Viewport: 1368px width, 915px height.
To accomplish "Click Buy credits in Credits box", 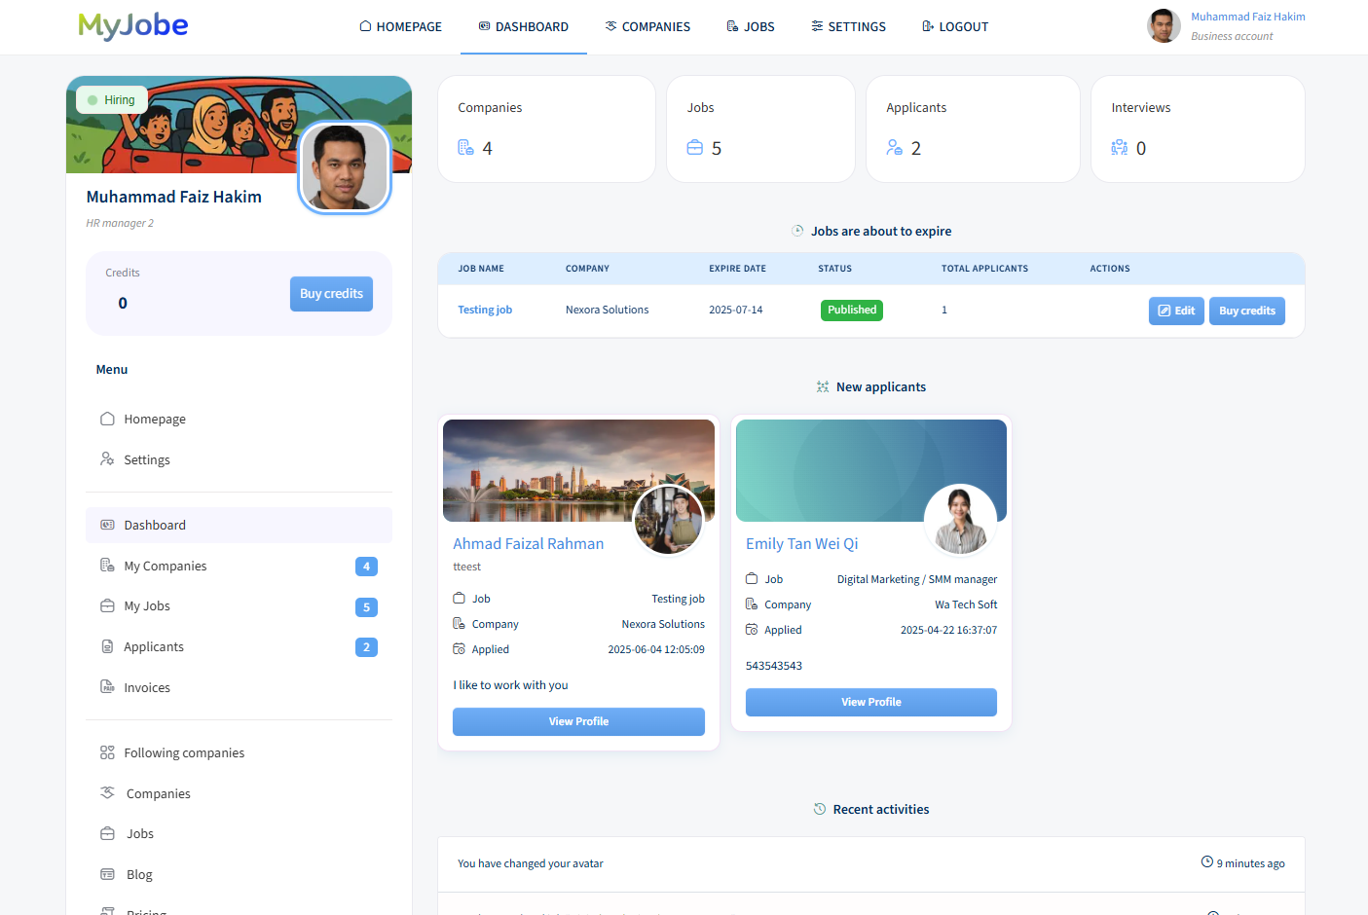I will [331, 294].
